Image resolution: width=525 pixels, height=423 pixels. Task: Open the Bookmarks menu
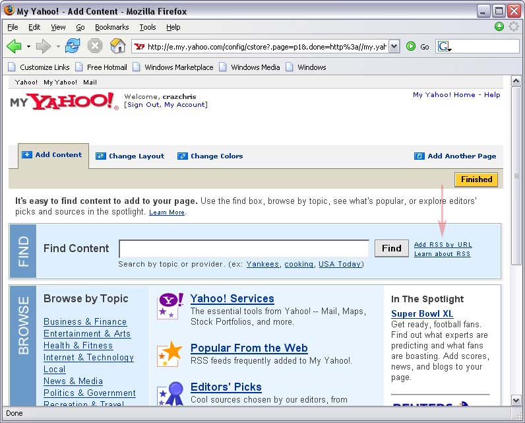111,27
